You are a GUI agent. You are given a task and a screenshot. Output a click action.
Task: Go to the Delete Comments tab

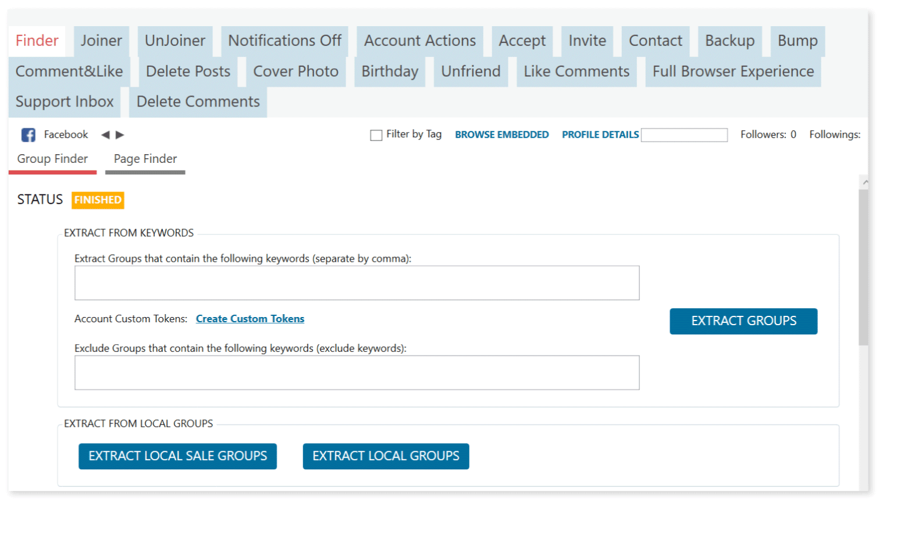point(198,102)
